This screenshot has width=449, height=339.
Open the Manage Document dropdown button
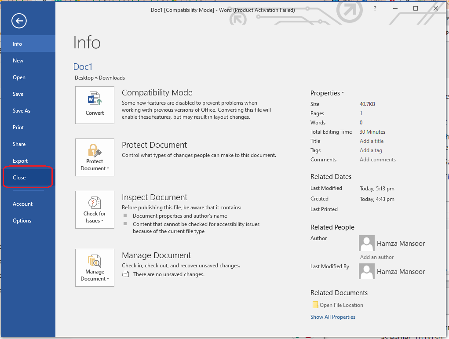pyautogui.click(x=95, y=268)
